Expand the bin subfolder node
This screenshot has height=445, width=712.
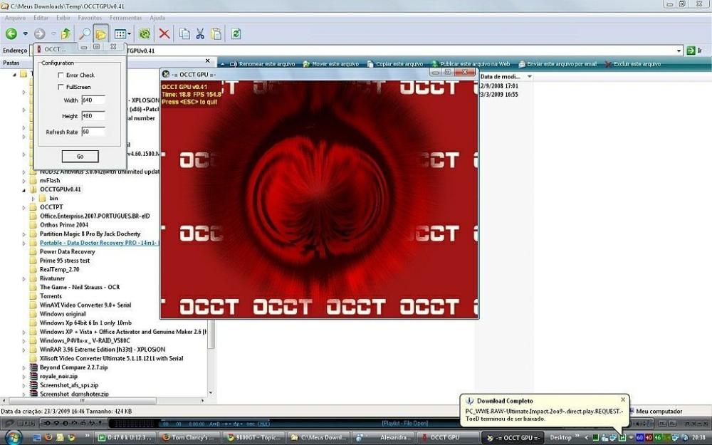[x=33, y=199]
